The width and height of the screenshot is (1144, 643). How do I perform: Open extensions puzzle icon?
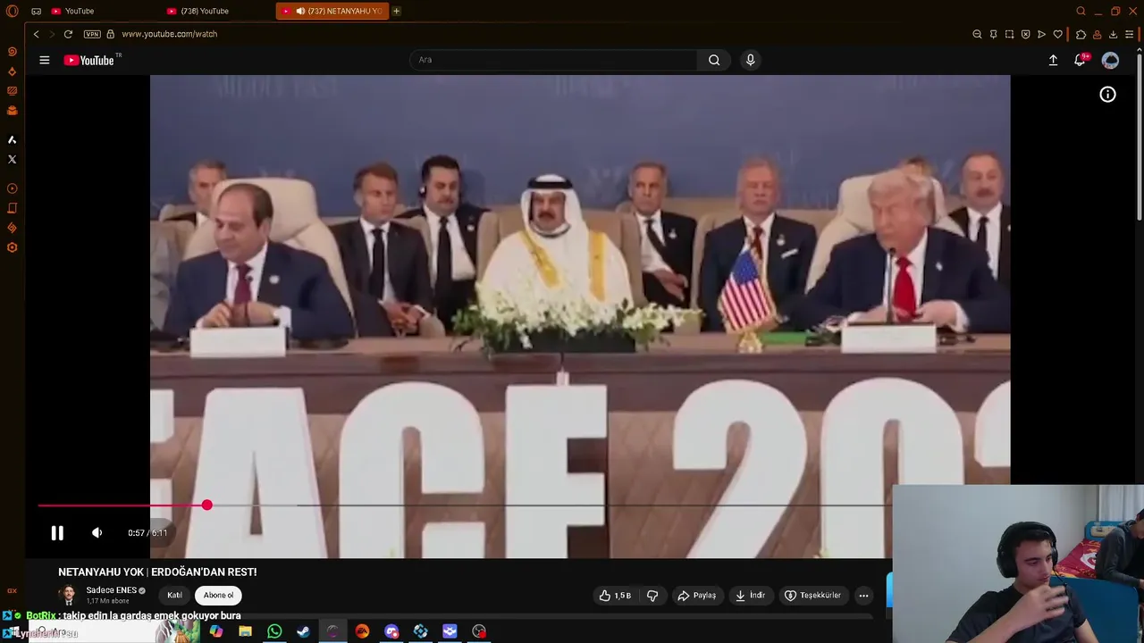pyautogui.click(x=1081, y=34)
